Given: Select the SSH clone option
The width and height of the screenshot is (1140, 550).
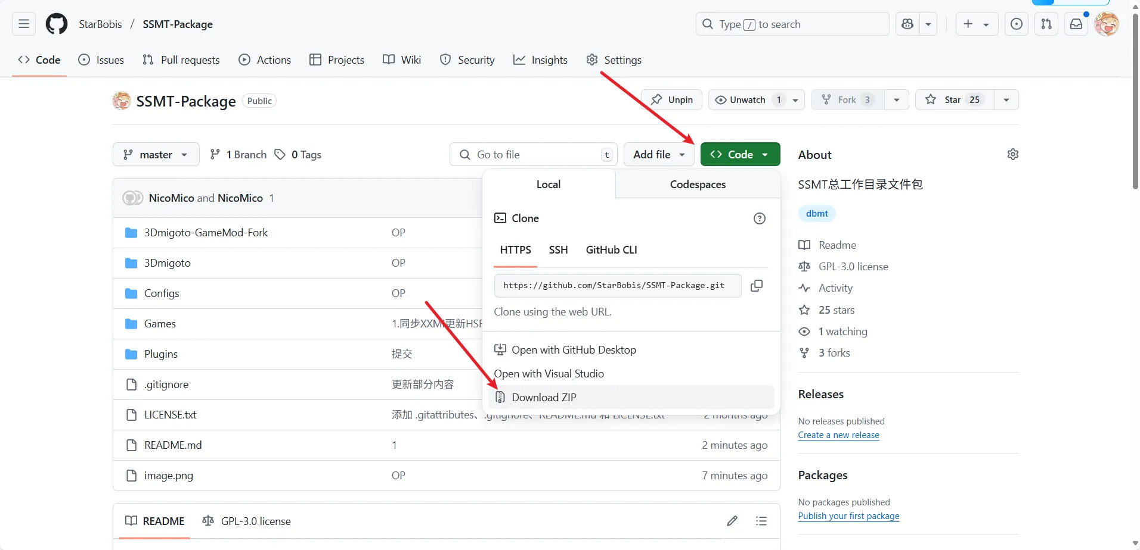Looking at the screenshot, I should [558, 250].
